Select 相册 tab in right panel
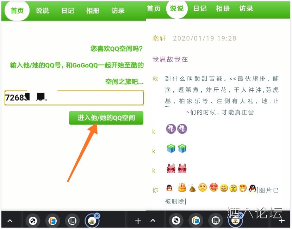292x229 pixels. (x=223, y=8)
